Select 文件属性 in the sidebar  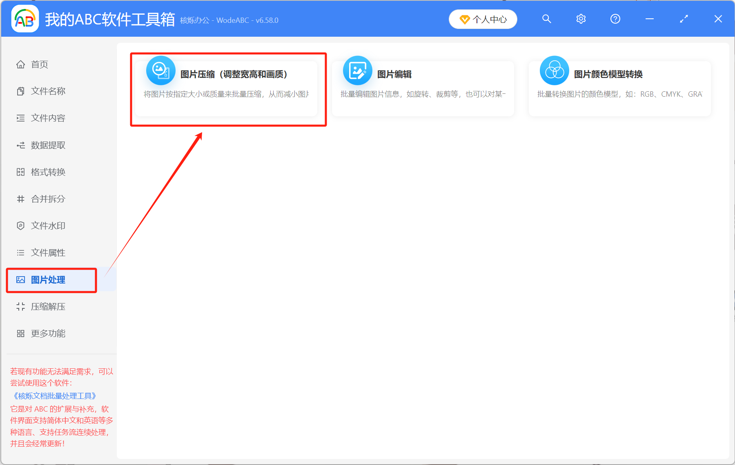20,252
